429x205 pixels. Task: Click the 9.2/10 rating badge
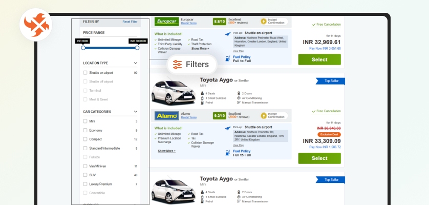[x=220, y=116]
